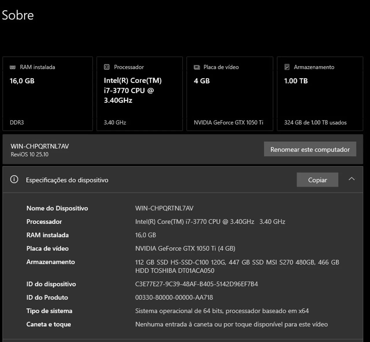Image resolution: width=370 pixels, height=342 pixels.
Task: Click the 16,0 GB value in RAM card
Action: 22,81
